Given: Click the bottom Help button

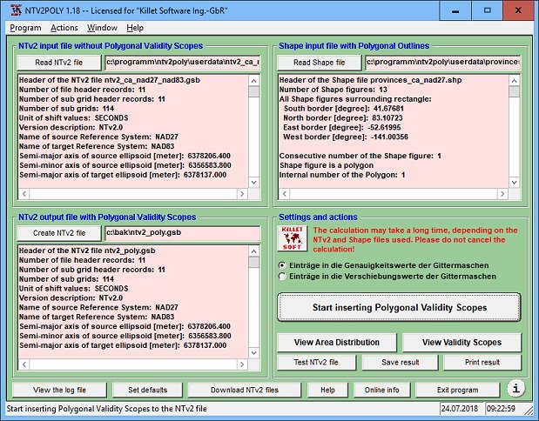Looking at the screenshot, I should (327, 390).
